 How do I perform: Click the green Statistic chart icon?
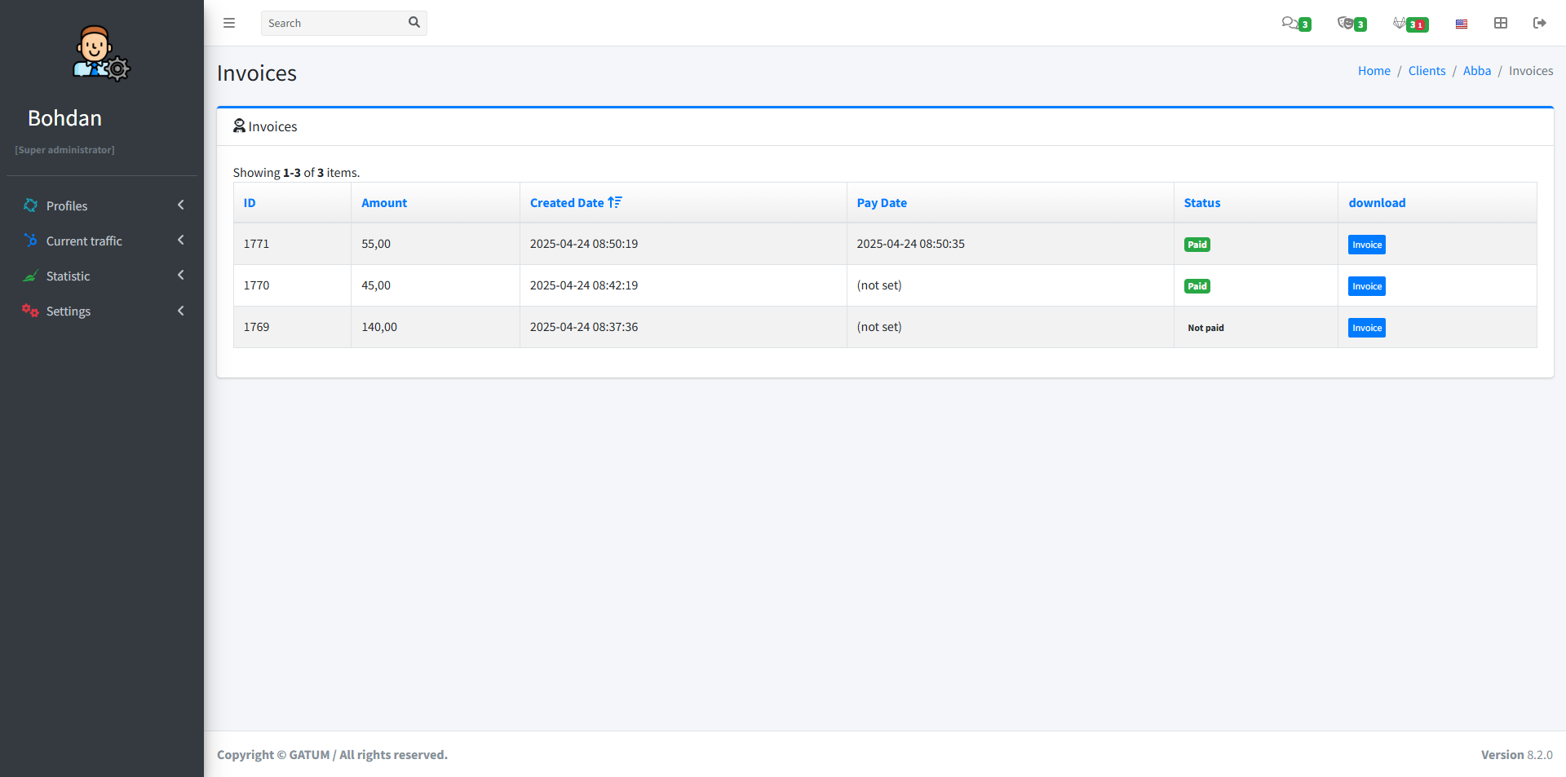(x=30, y=276)
